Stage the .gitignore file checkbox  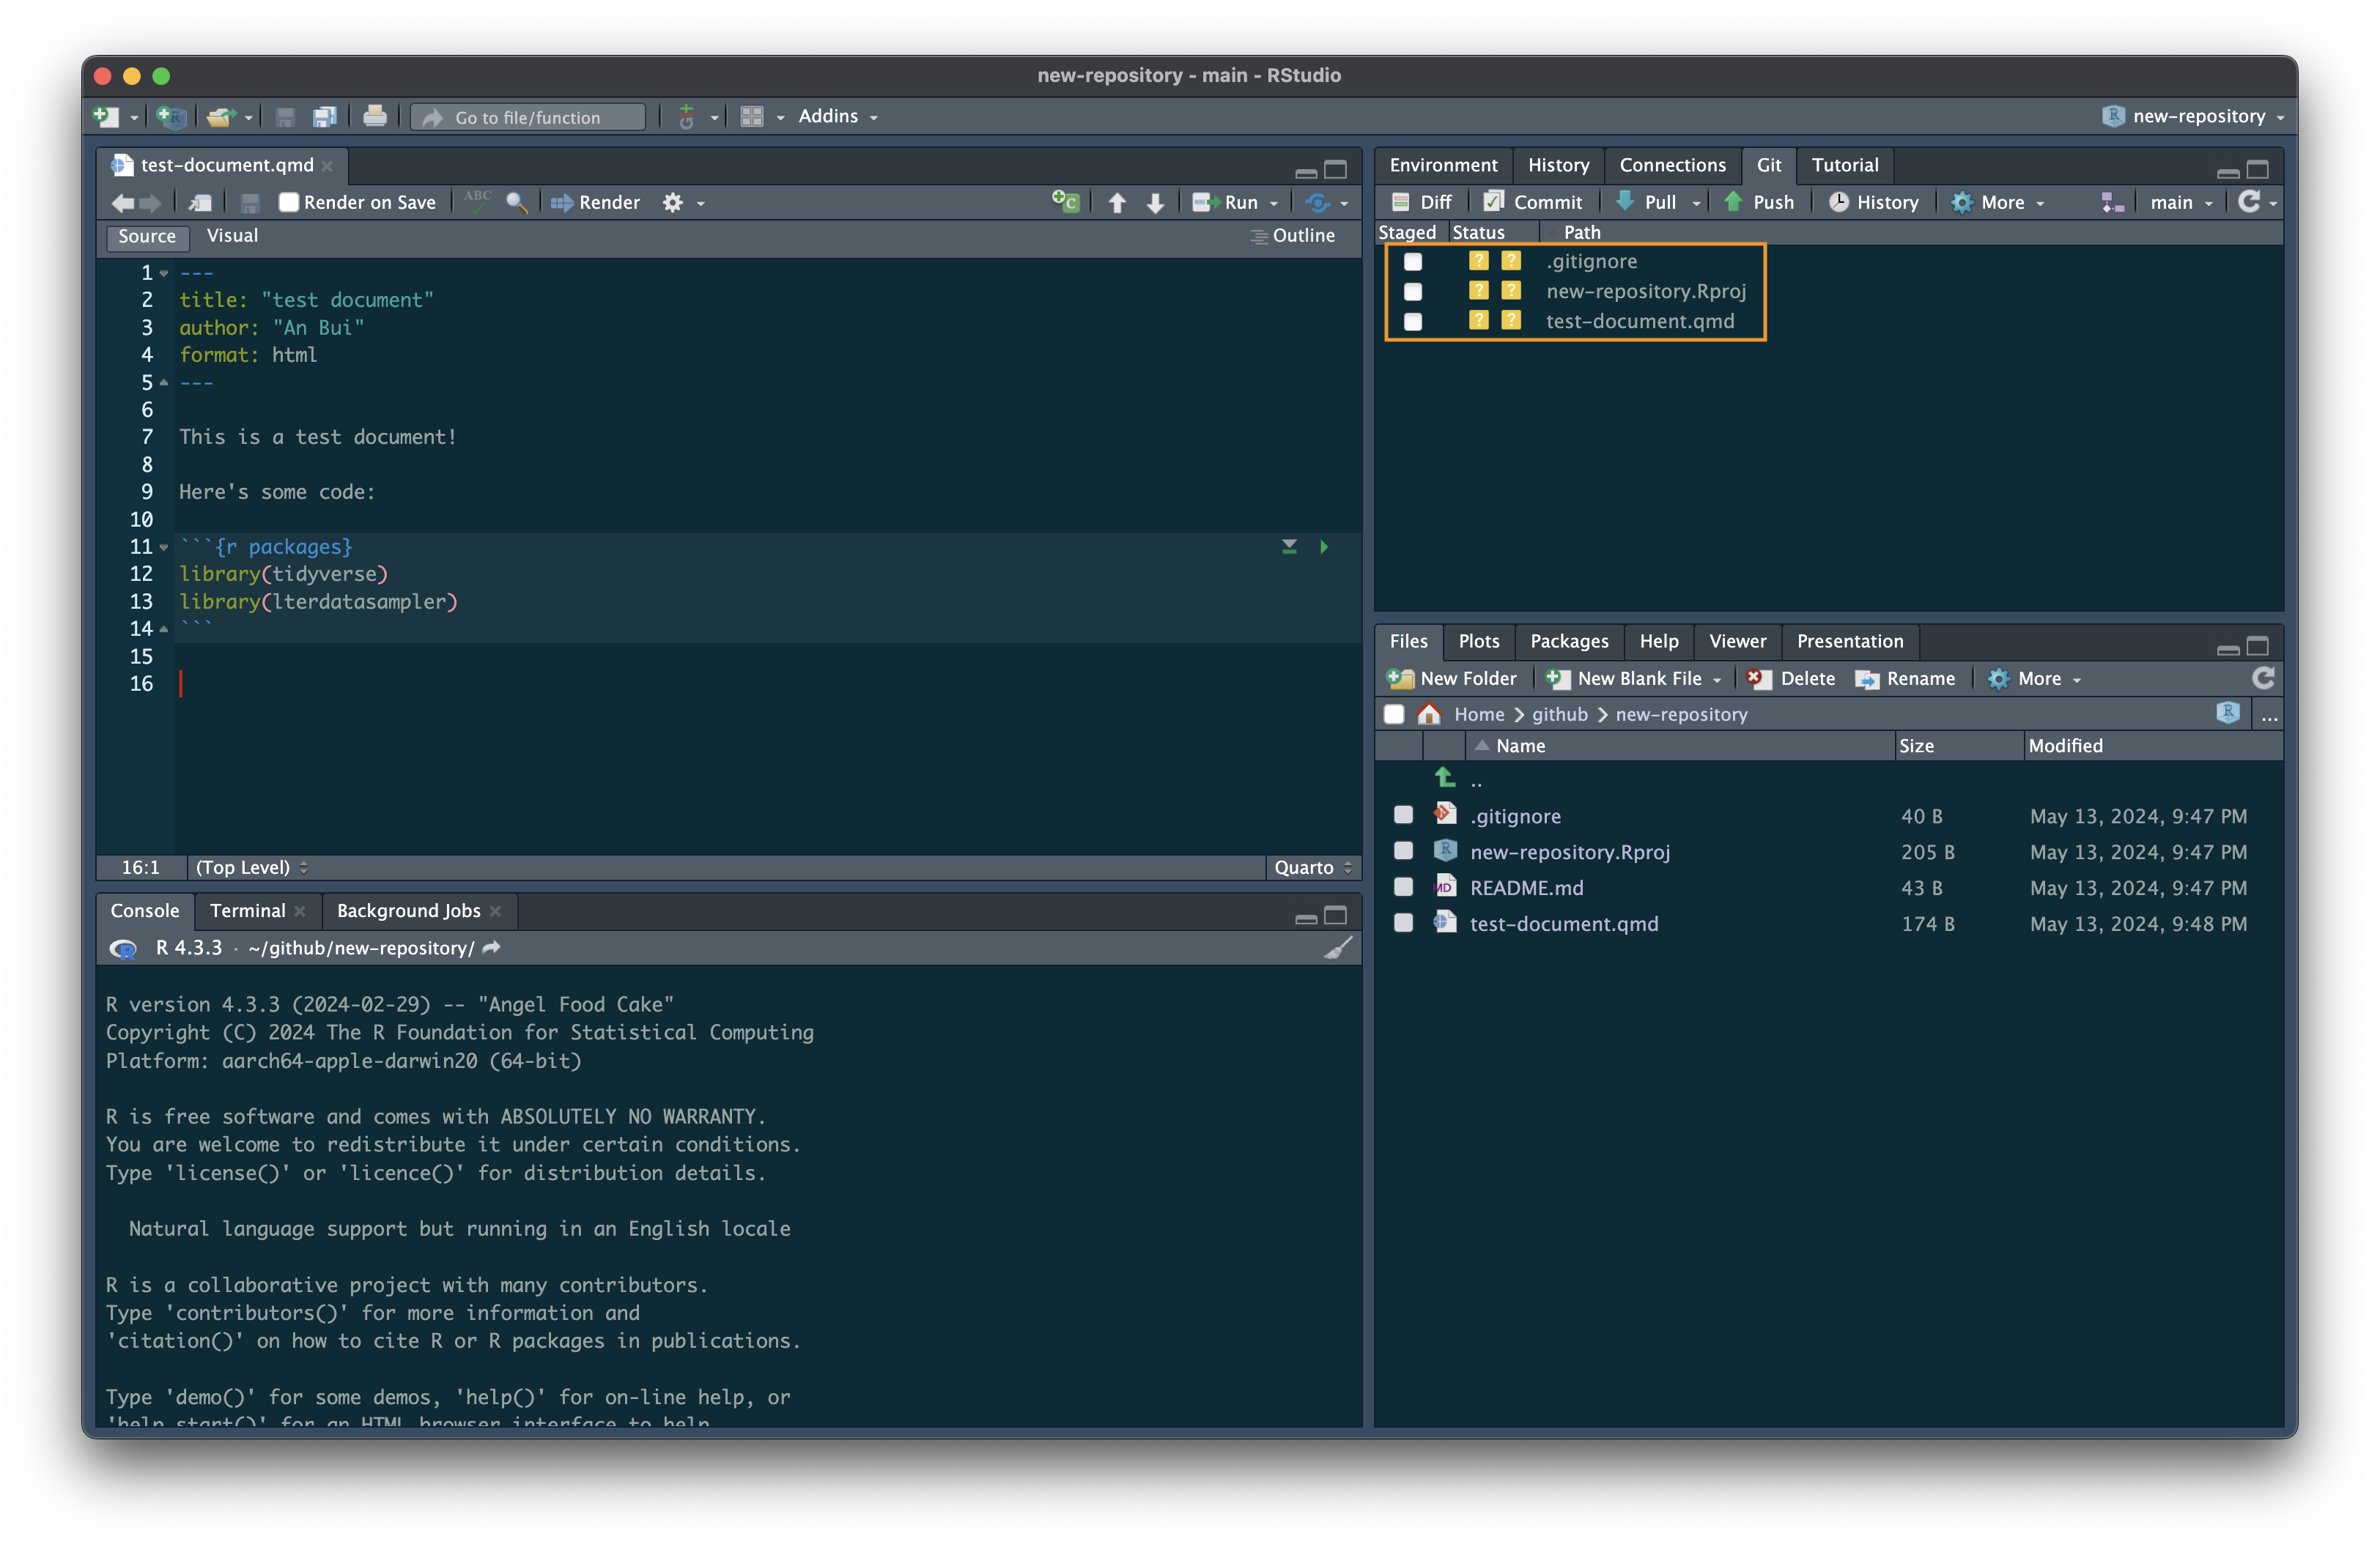[x=1412, y=261]
